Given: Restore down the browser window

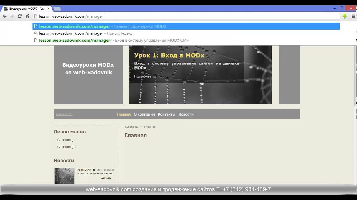Looking at the screenshot, I should (341, 8).
